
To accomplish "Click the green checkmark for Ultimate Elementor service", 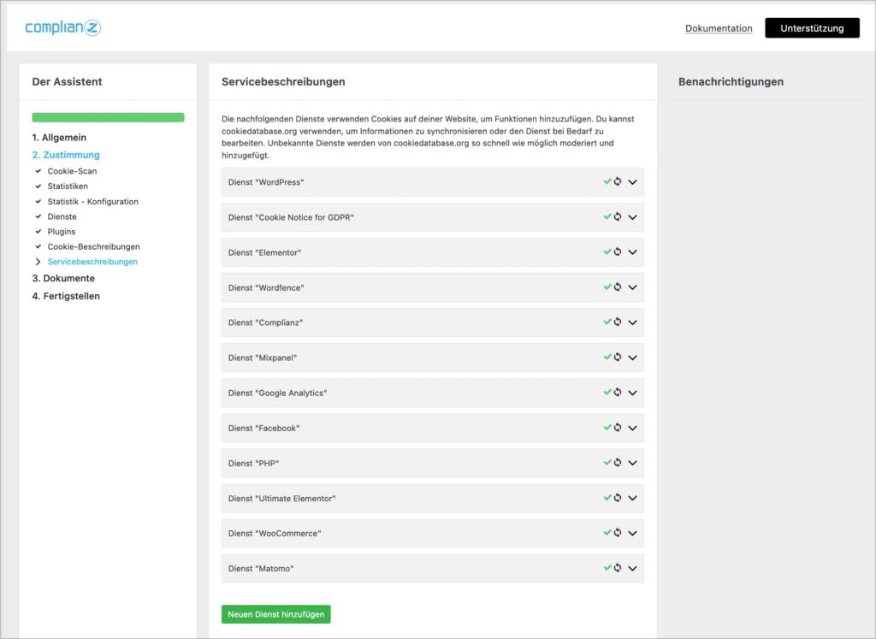I will (607, 498).
